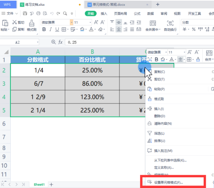
Task: Expand Merge and Center dropdown arrow
Action: click(x=159, y=30)
